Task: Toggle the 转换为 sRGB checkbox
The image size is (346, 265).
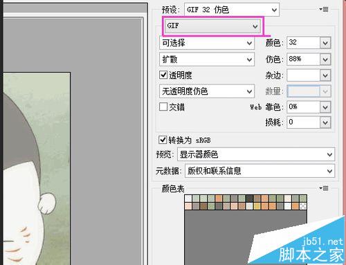Action: [163, 140]
